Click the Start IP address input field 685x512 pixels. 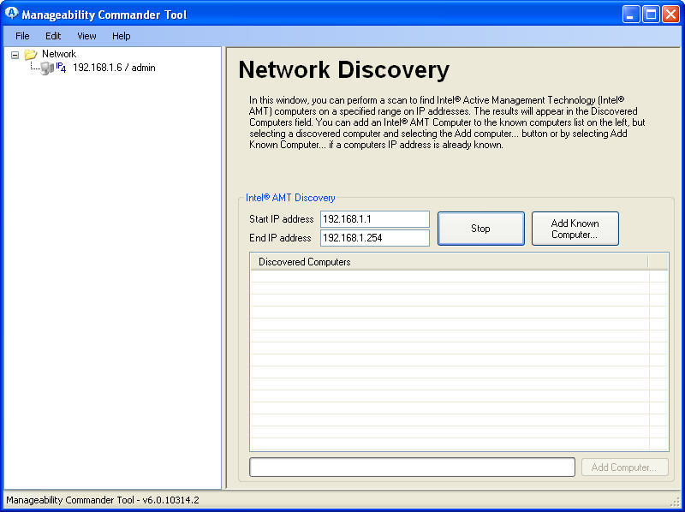tap(374, 219)
